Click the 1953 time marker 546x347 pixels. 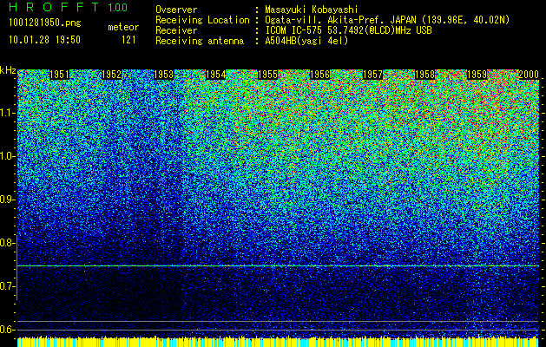pos(164,75)
